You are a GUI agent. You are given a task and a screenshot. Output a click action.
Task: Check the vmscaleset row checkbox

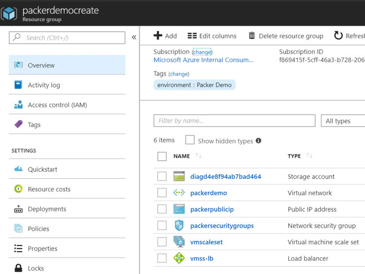[x=162, y=242]
